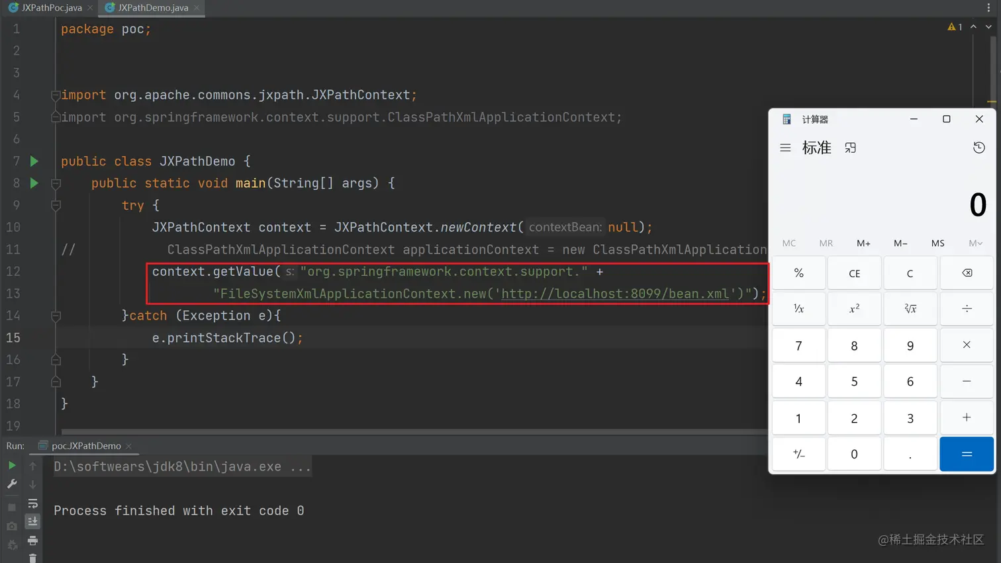Click Calculator M+ memory add button
Image resolution: width=1001 pixels, height=563 pixels.
863,243
